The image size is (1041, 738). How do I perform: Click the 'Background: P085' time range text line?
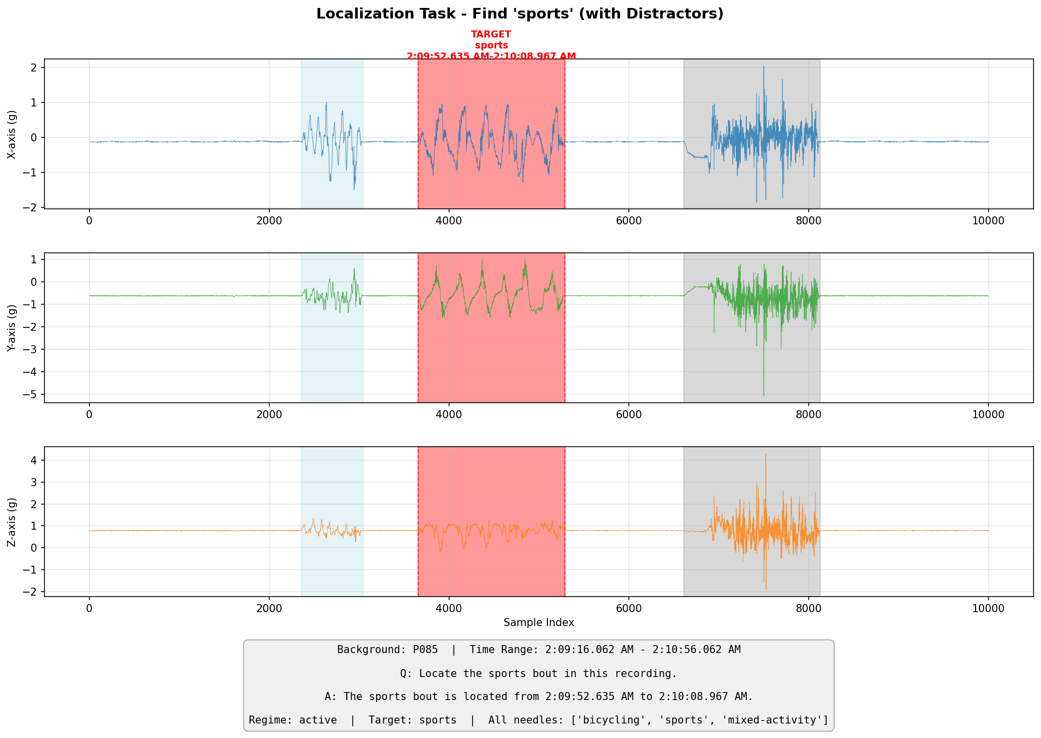(x=538, y=650)
